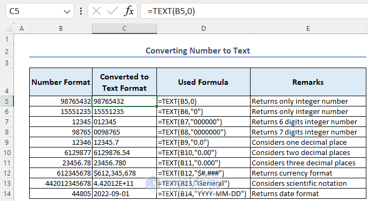Select cell B10 with value 6129877

coord(61,152)
